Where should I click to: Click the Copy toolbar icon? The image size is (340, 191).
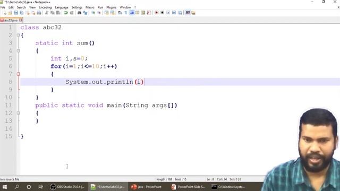[52, 13]
